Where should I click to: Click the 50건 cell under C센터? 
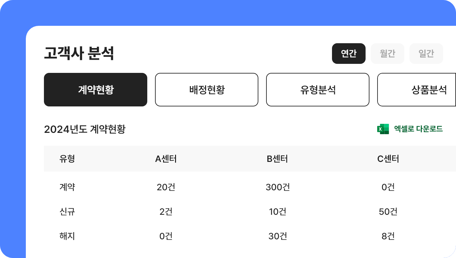point(388,212)
